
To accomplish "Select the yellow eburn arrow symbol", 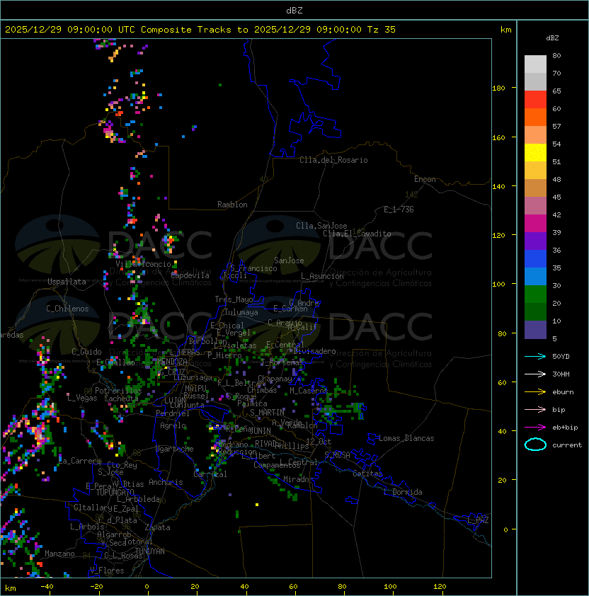I will [535, 391].
